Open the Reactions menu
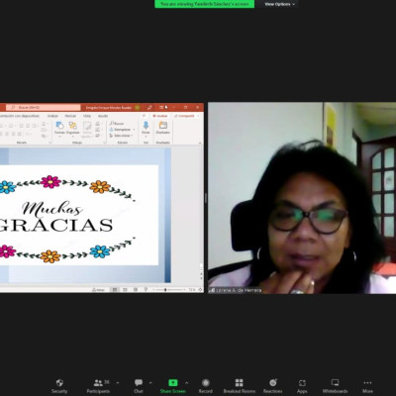The height and width of the screenshot is (396, 396). pyautogui.click(x=272, y=386)
